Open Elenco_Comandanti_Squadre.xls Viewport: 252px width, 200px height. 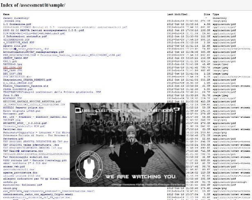click(x=25, y=86)
